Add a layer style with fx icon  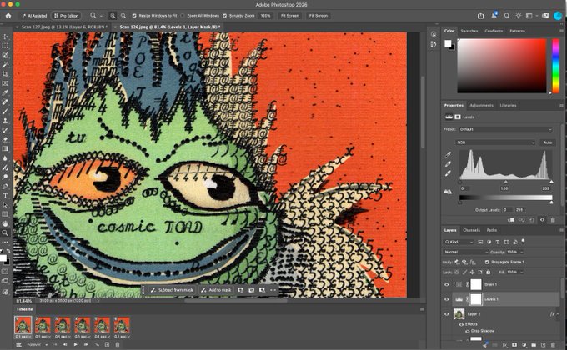504,345
